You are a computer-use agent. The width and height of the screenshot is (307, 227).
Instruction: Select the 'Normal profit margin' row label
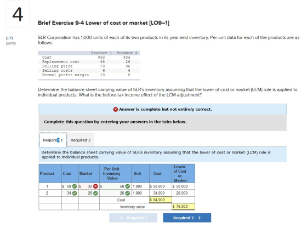pyautogui.click(x=65, y=75)
